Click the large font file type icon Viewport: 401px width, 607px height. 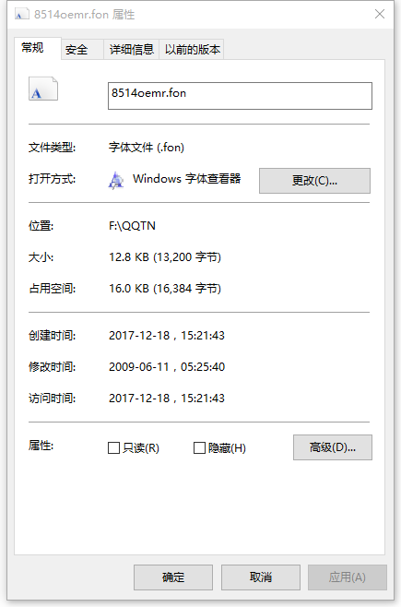(43, 89)
